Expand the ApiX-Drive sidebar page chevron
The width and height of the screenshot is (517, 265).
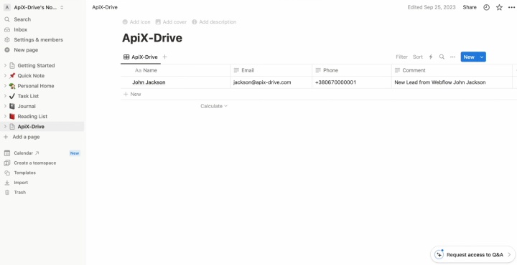point(5,127)
